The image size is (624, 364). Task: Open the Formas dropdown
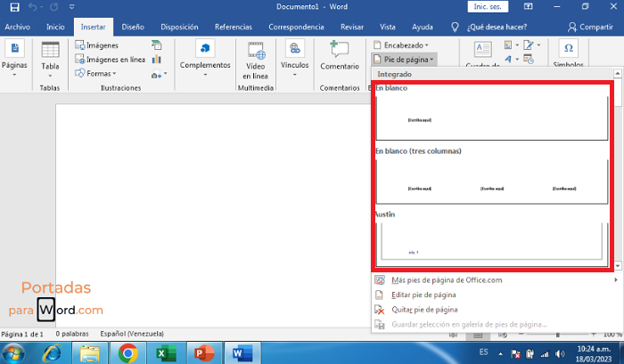click(95, 74)
